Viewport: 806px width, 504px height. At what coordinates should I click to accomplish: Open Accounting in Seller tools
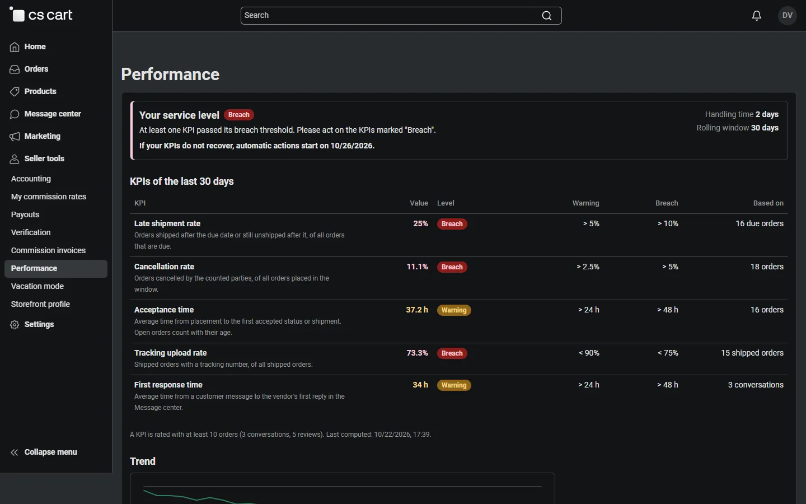coord(31,179)
